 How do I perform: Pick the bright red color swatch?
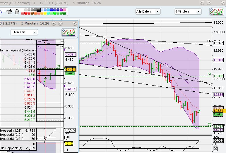tap(26, 13)
